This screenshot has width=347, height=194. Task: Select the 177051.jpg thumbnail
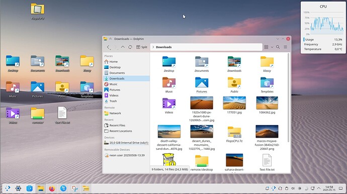click(234, 106)
